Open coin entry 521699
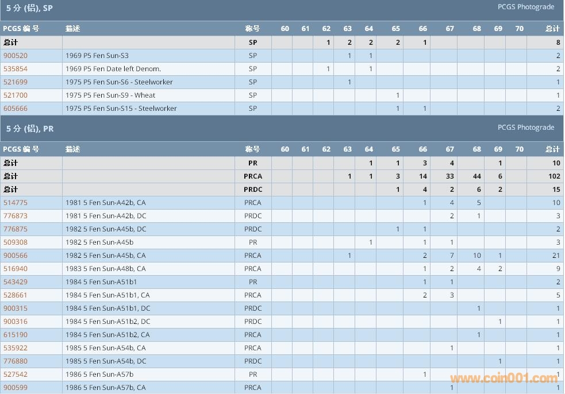 click(x=16, y=82)
